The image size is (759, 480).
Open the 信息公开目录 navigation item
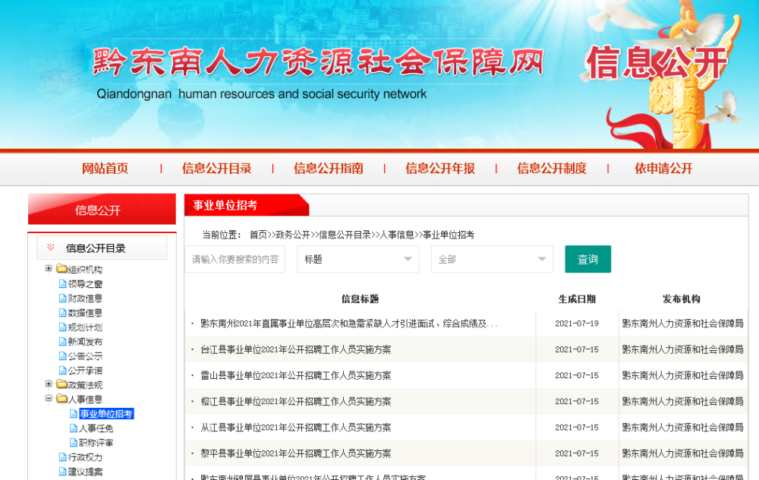pos(217,169)
